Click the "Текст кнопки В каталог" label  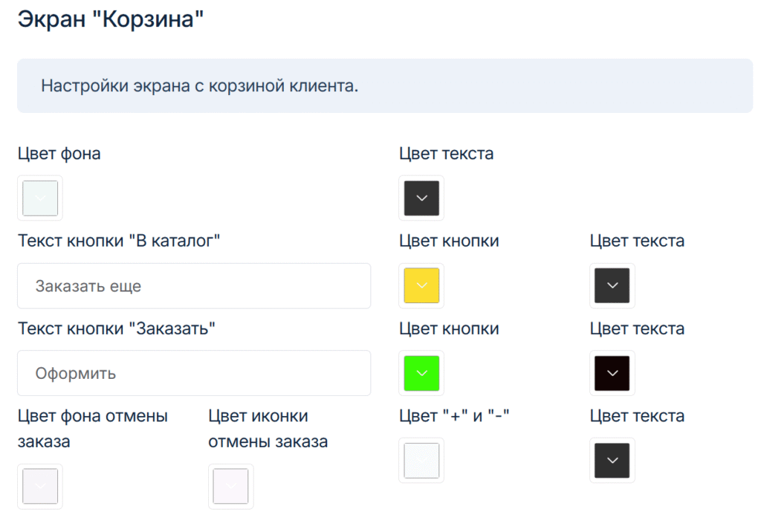coord(119,241)
